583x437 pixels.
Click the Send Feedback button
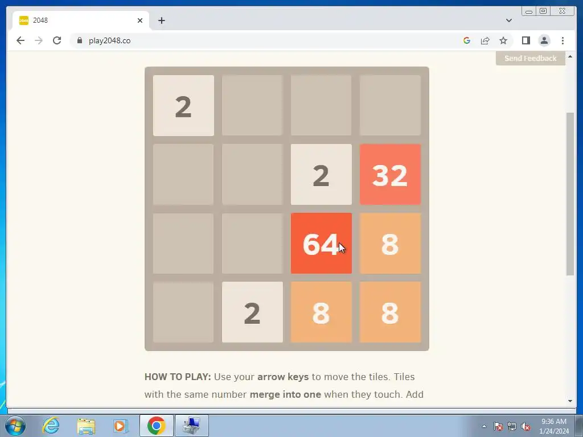[531, 59]
